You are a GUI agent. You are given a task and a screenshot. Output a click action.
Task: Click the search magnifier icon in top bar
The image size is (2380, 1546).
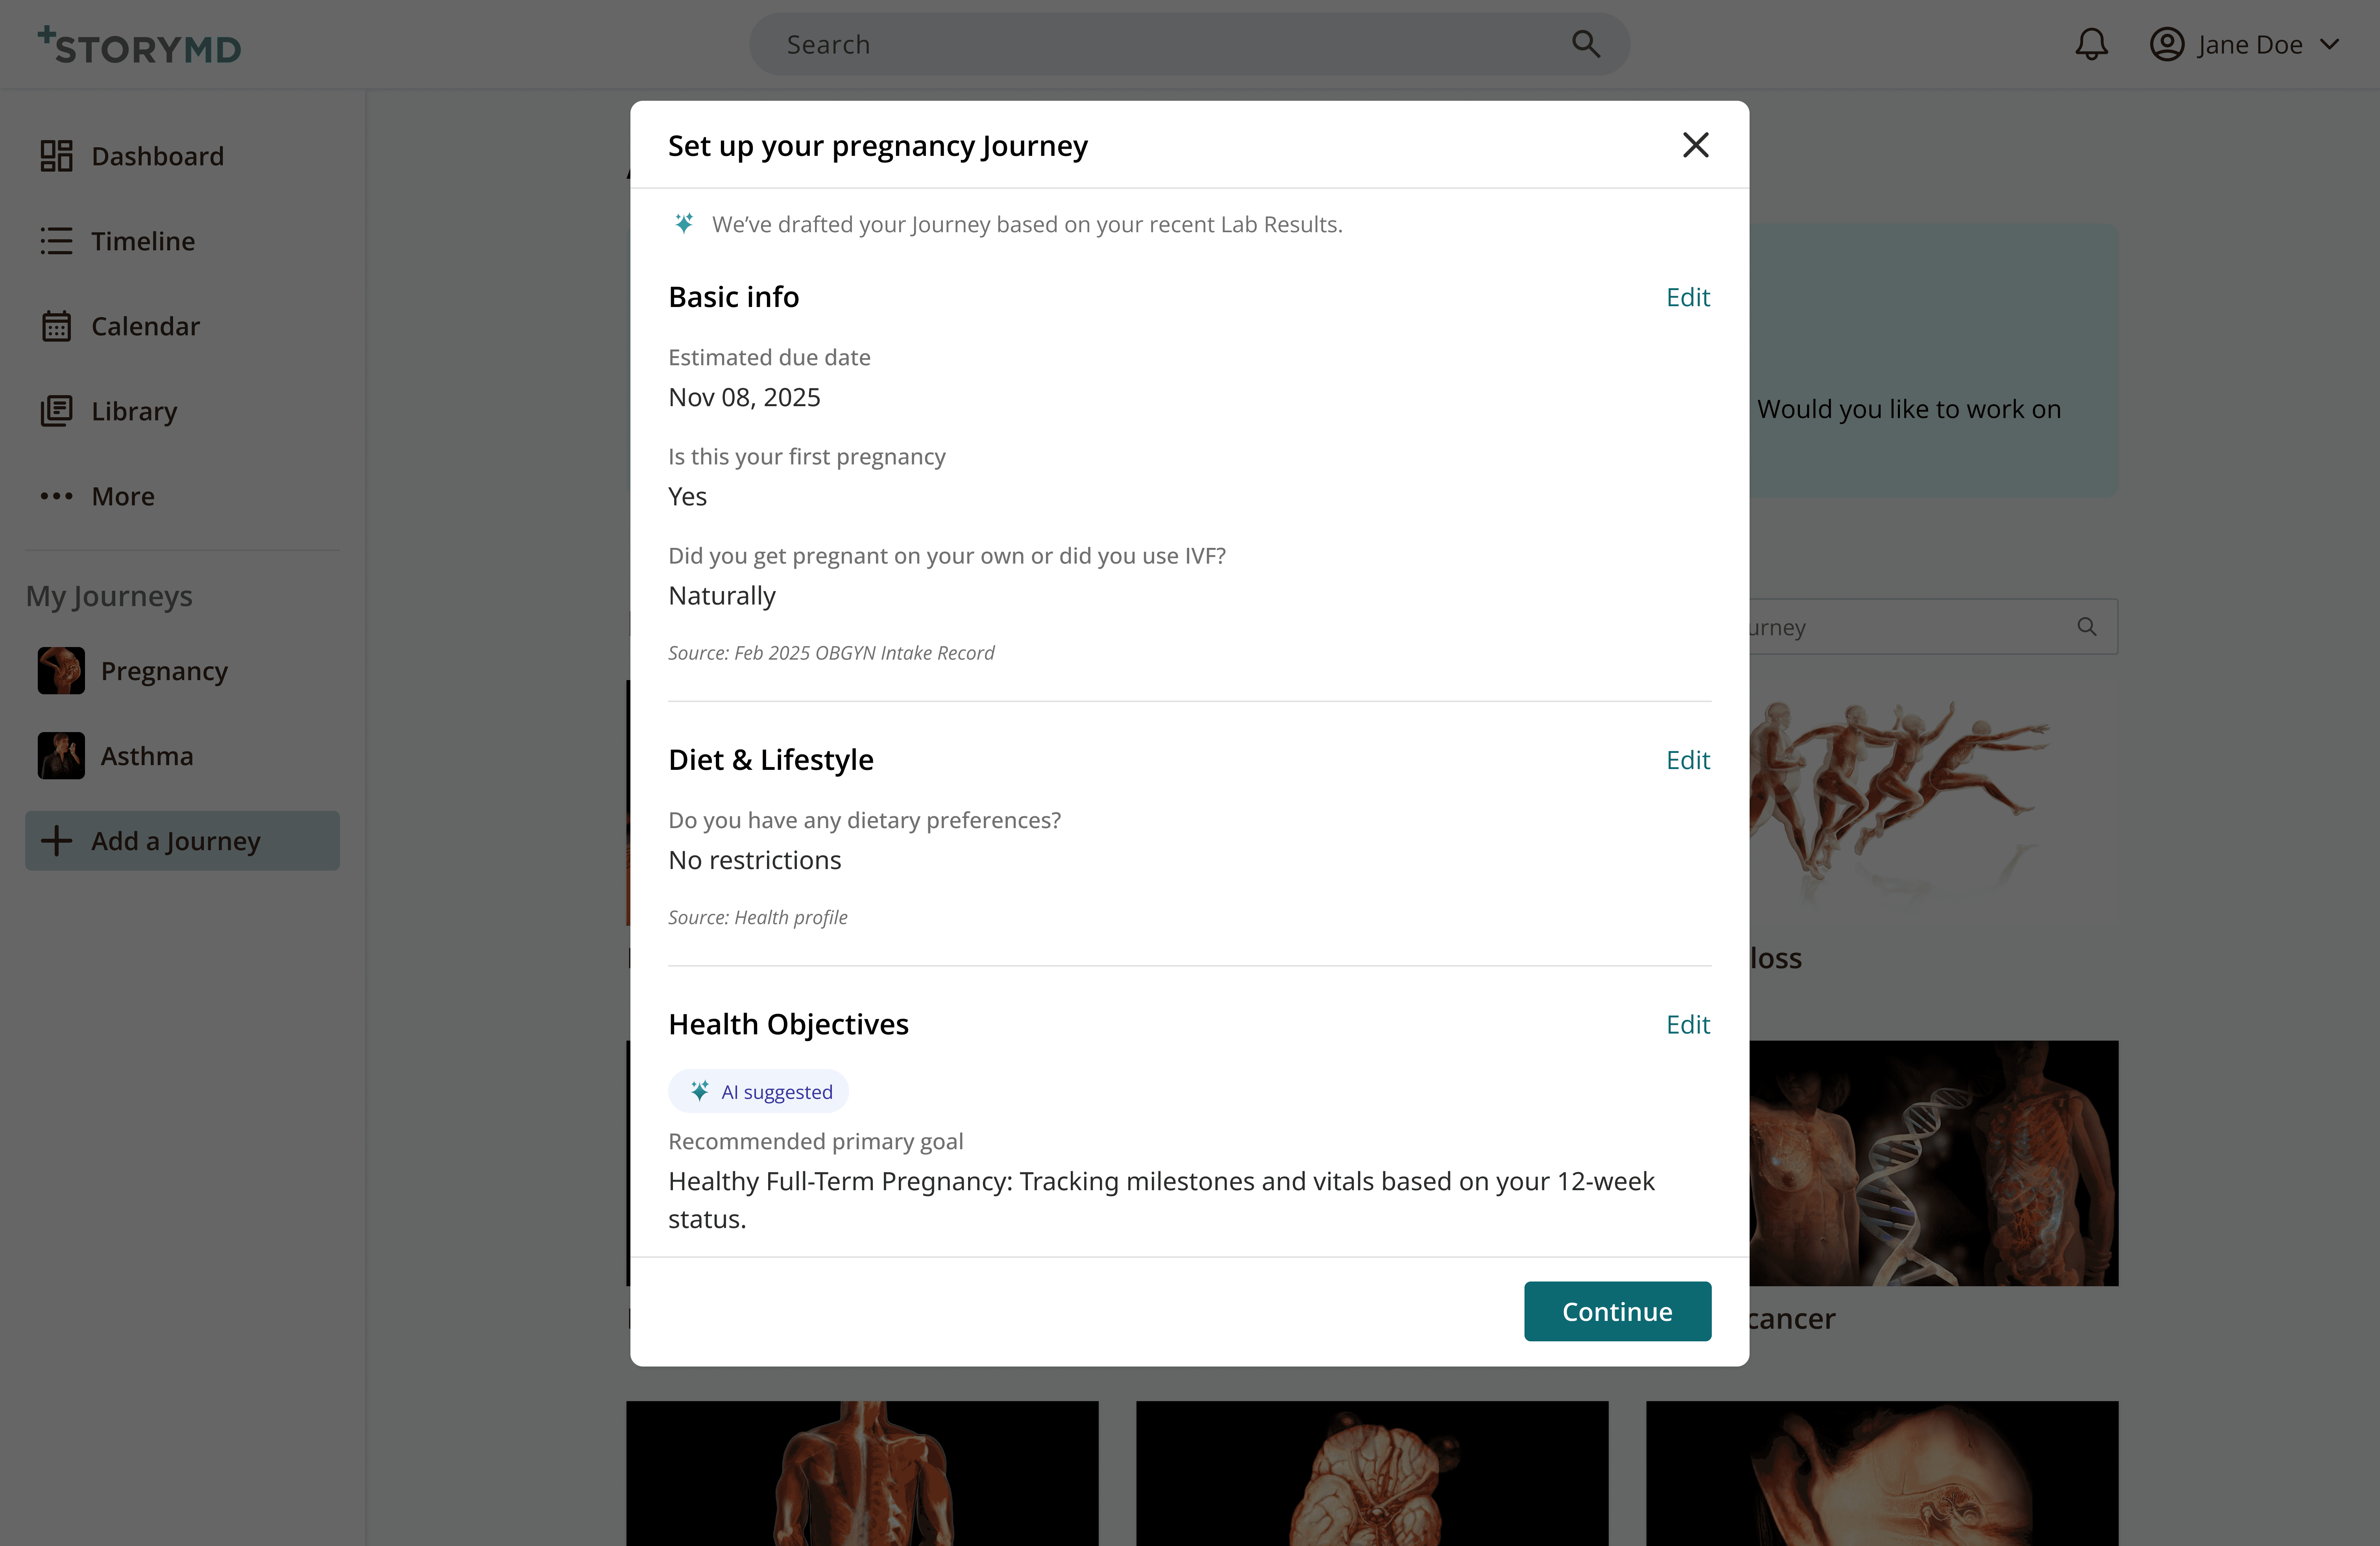click(1586, 44)
